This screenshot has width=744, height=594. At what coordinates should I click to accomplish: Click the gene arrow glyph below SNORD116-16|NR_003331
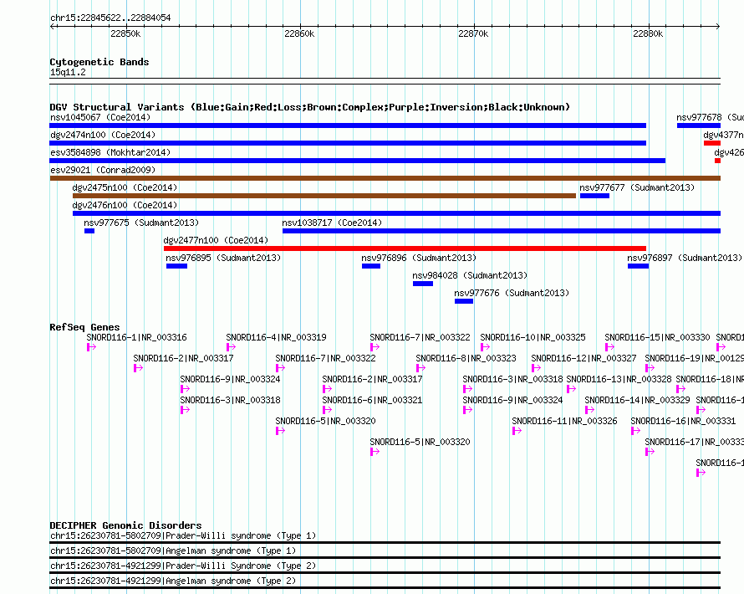tap(636, 431)
